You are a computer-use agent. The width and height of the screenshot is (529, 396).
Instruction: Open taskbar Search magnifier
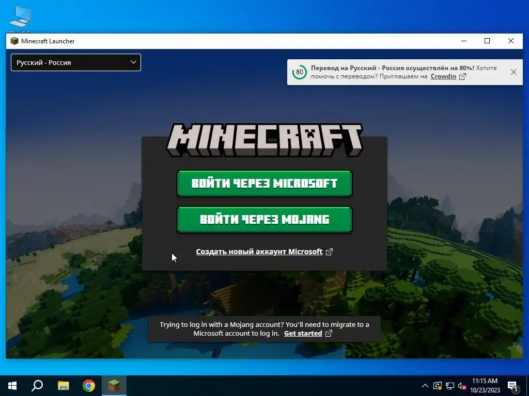pos(37,386)
